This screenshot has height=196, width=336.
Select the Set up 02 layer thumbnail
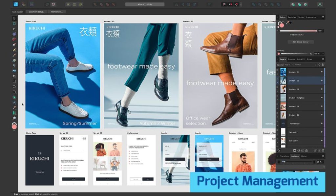point(283,141)
